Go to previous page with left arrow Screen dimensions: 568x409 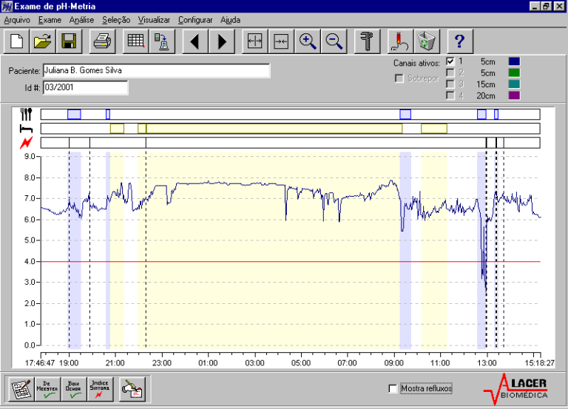click(x=195, y=41)
